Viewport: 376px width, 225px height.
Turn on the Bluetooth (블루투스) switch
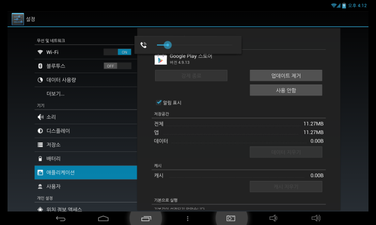pyautogui.click(x=117, y=66)
